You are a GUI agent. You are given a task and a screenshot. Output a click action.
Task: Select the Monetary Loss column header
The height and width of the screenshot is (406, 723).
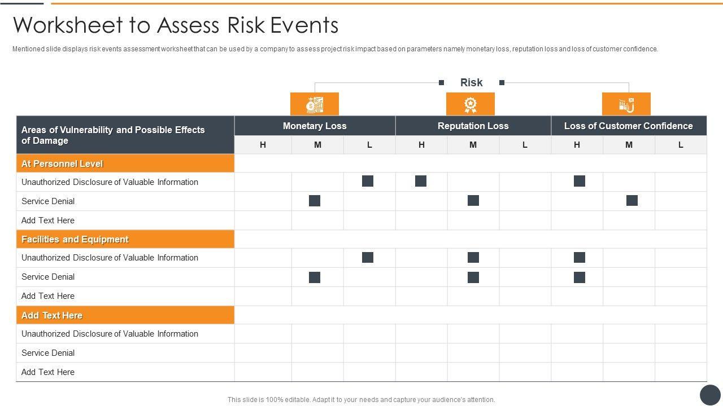(x=315, y=126)
